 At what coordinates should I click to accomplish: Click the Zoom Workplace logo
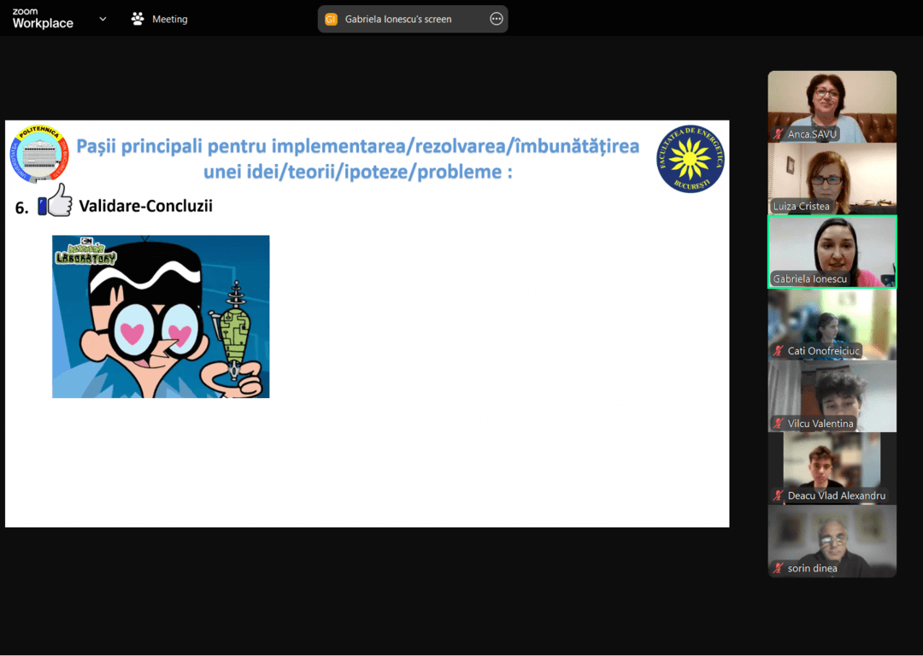pyautogui.click(x=43, y=19)
